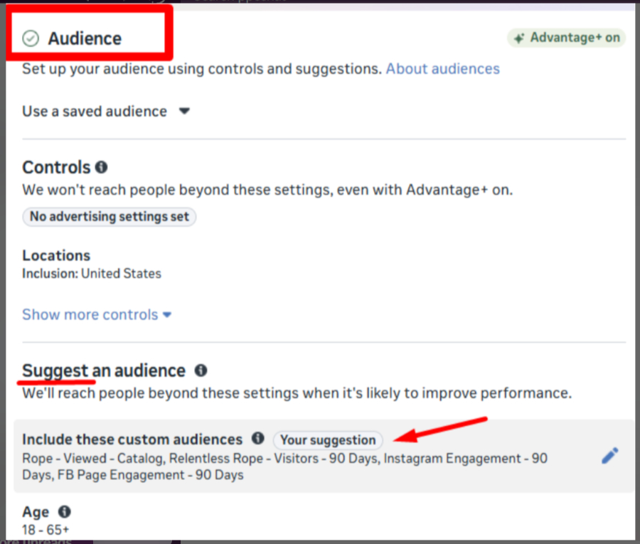Click the Your suggestion badge
The width and height of the screenshot is (640, 544).
coord(328,439)
